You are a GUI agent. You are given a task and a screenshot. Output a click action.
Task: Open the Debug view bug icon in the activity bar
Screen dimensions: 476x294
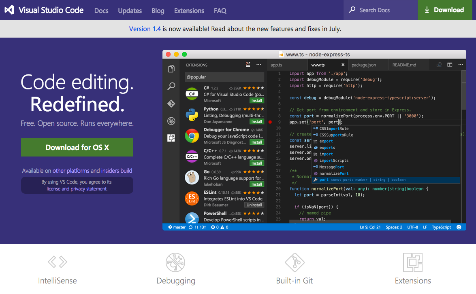171,121
